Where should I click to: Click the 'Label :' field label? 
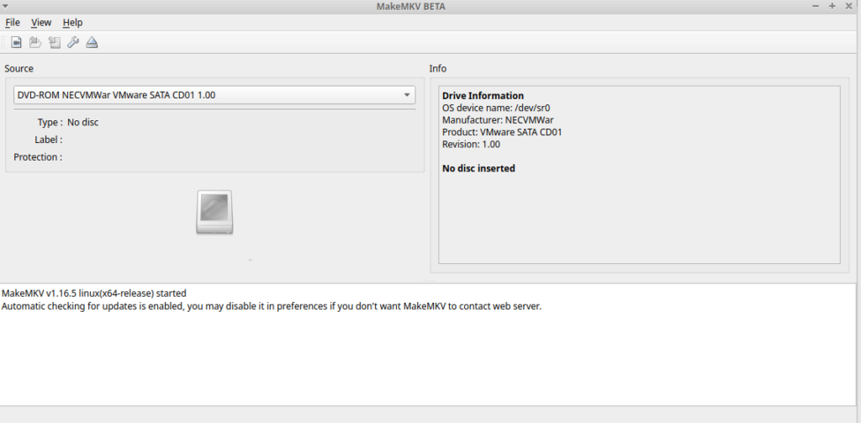[x=48, y=140]
